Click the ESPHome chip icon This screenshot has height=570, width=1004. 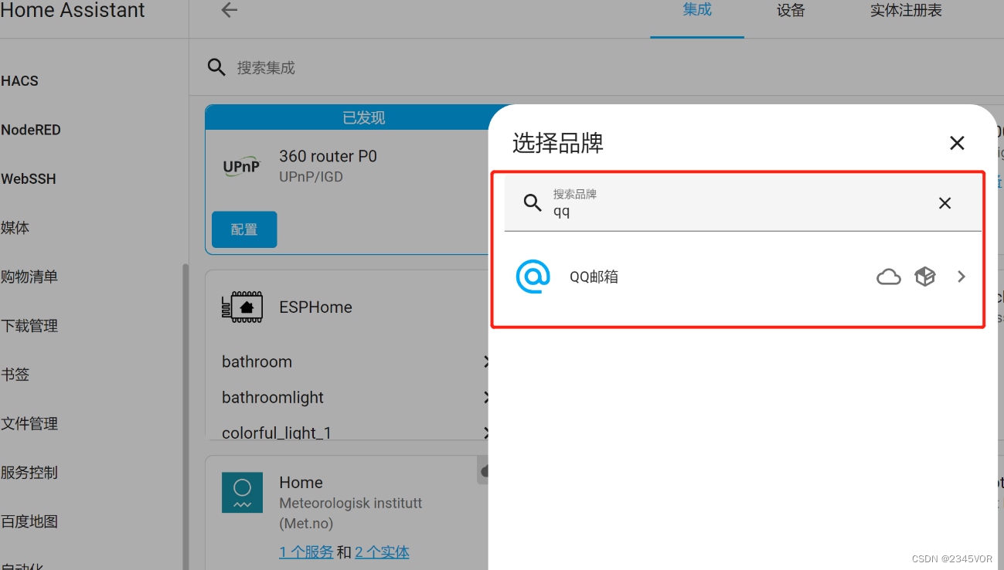pyautogui.click(x=242, y=307)
